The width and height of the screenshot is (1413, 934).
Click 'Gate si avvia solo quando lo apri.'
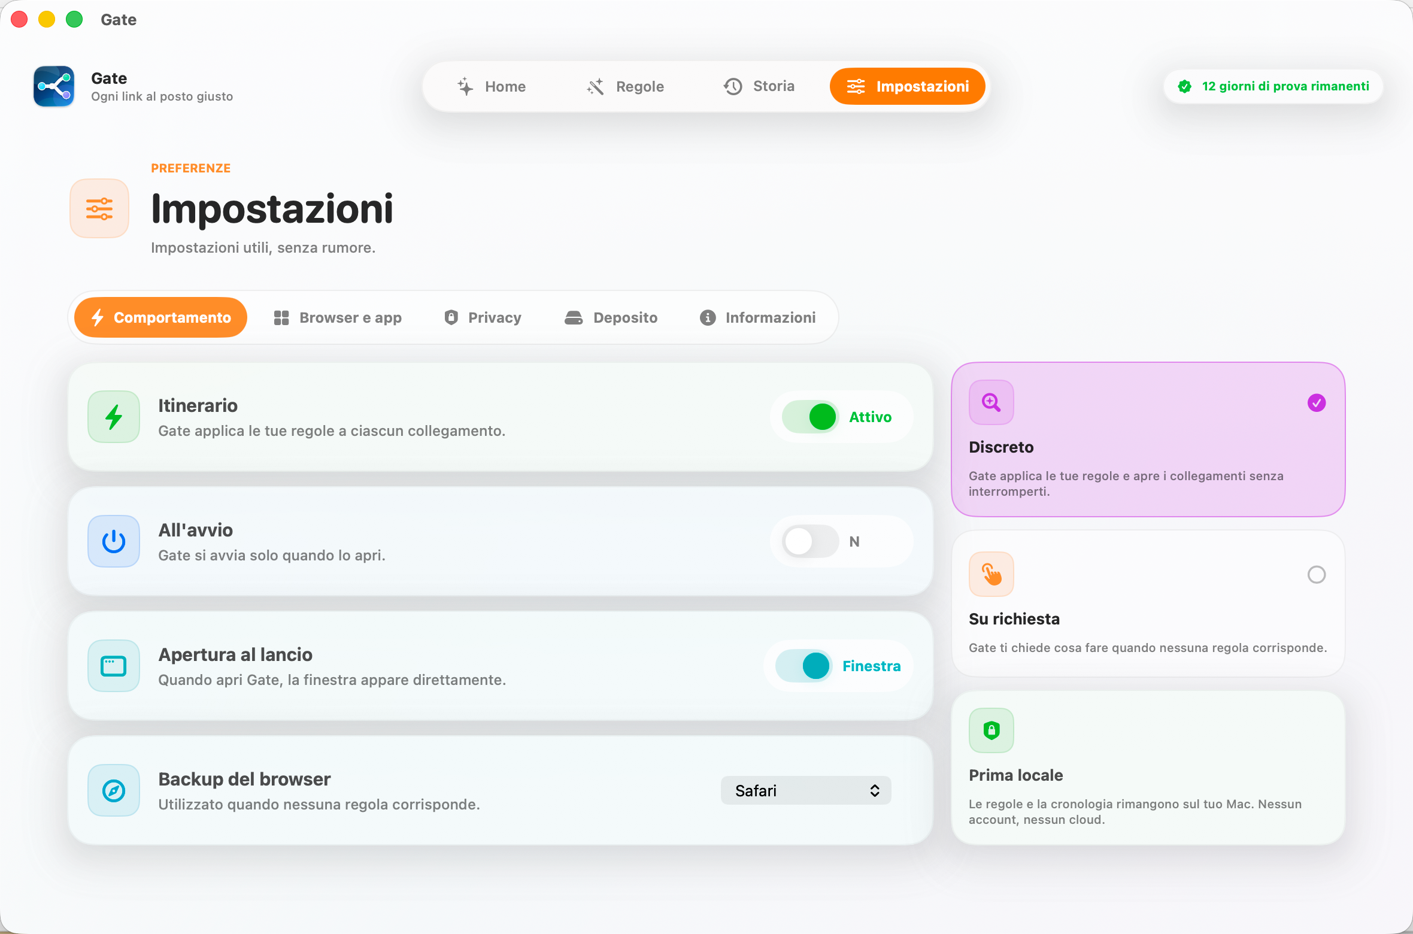tap(272, 556)
